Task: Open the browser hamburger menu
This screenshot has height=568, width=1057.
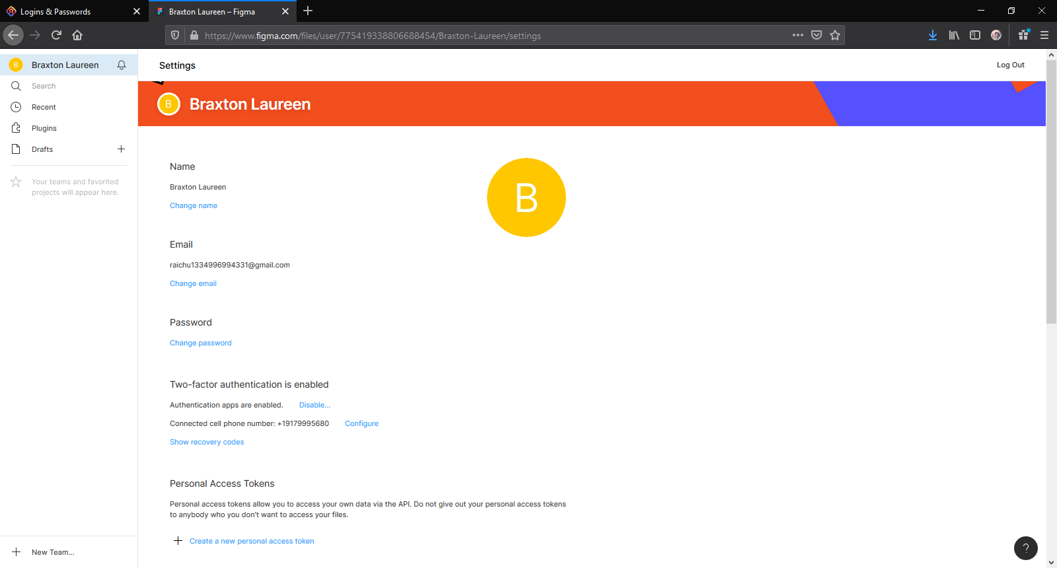Action: [x=1044, y=35]
